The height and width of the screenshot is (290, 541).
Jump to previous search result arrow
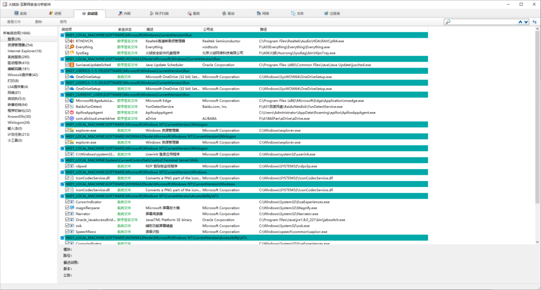click(x=520, y=22)
